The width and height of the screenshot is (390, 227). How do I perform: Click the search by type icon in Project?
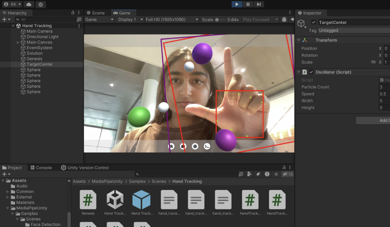250,174
